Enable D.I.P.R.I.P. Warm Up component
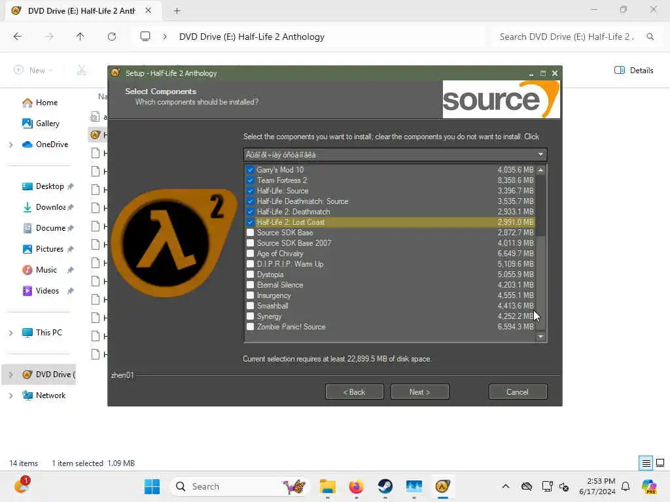Screen dimensions: 670x502 click(x=251, y=264)
